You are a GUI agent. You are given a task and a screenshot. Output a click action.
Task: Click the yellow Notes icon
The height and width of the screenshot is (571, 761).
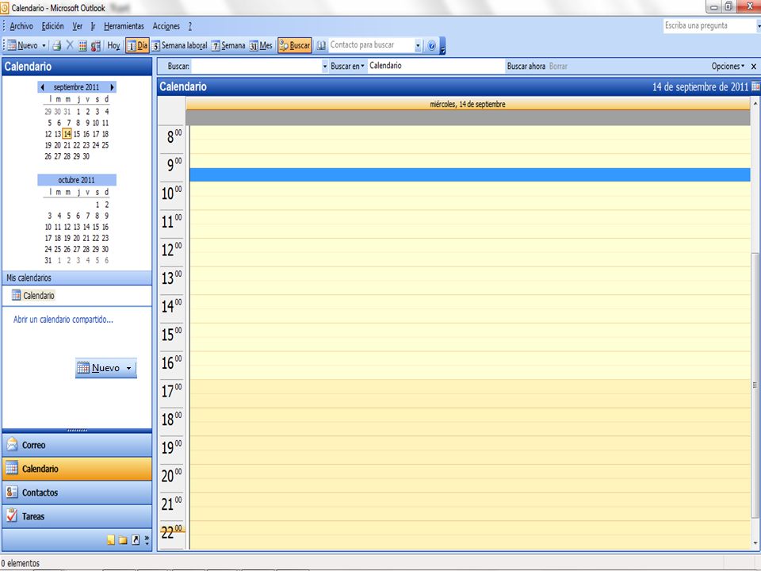(x=111, y=540)
